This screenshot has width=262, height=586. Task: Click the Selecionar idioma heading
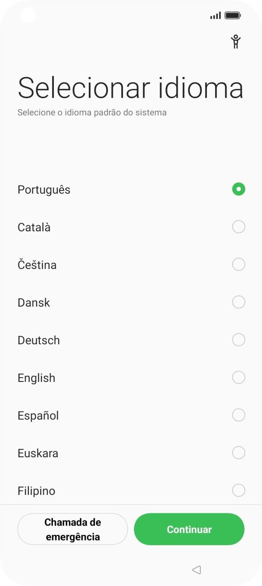click(x=130, y=88)
